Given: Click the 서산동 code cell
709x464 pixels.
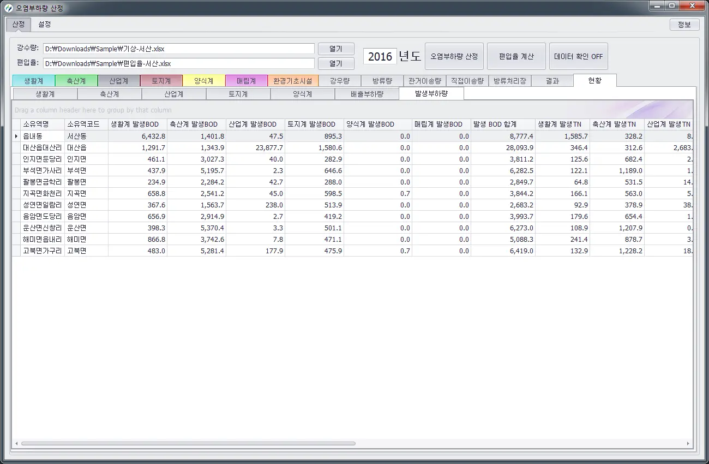Looking at the screenshot, I should click(86, 136).
